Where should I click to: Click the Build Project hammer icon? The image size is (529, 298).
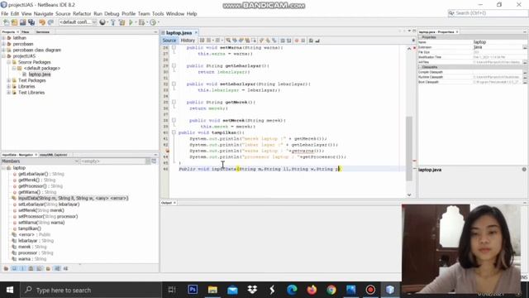113,22
